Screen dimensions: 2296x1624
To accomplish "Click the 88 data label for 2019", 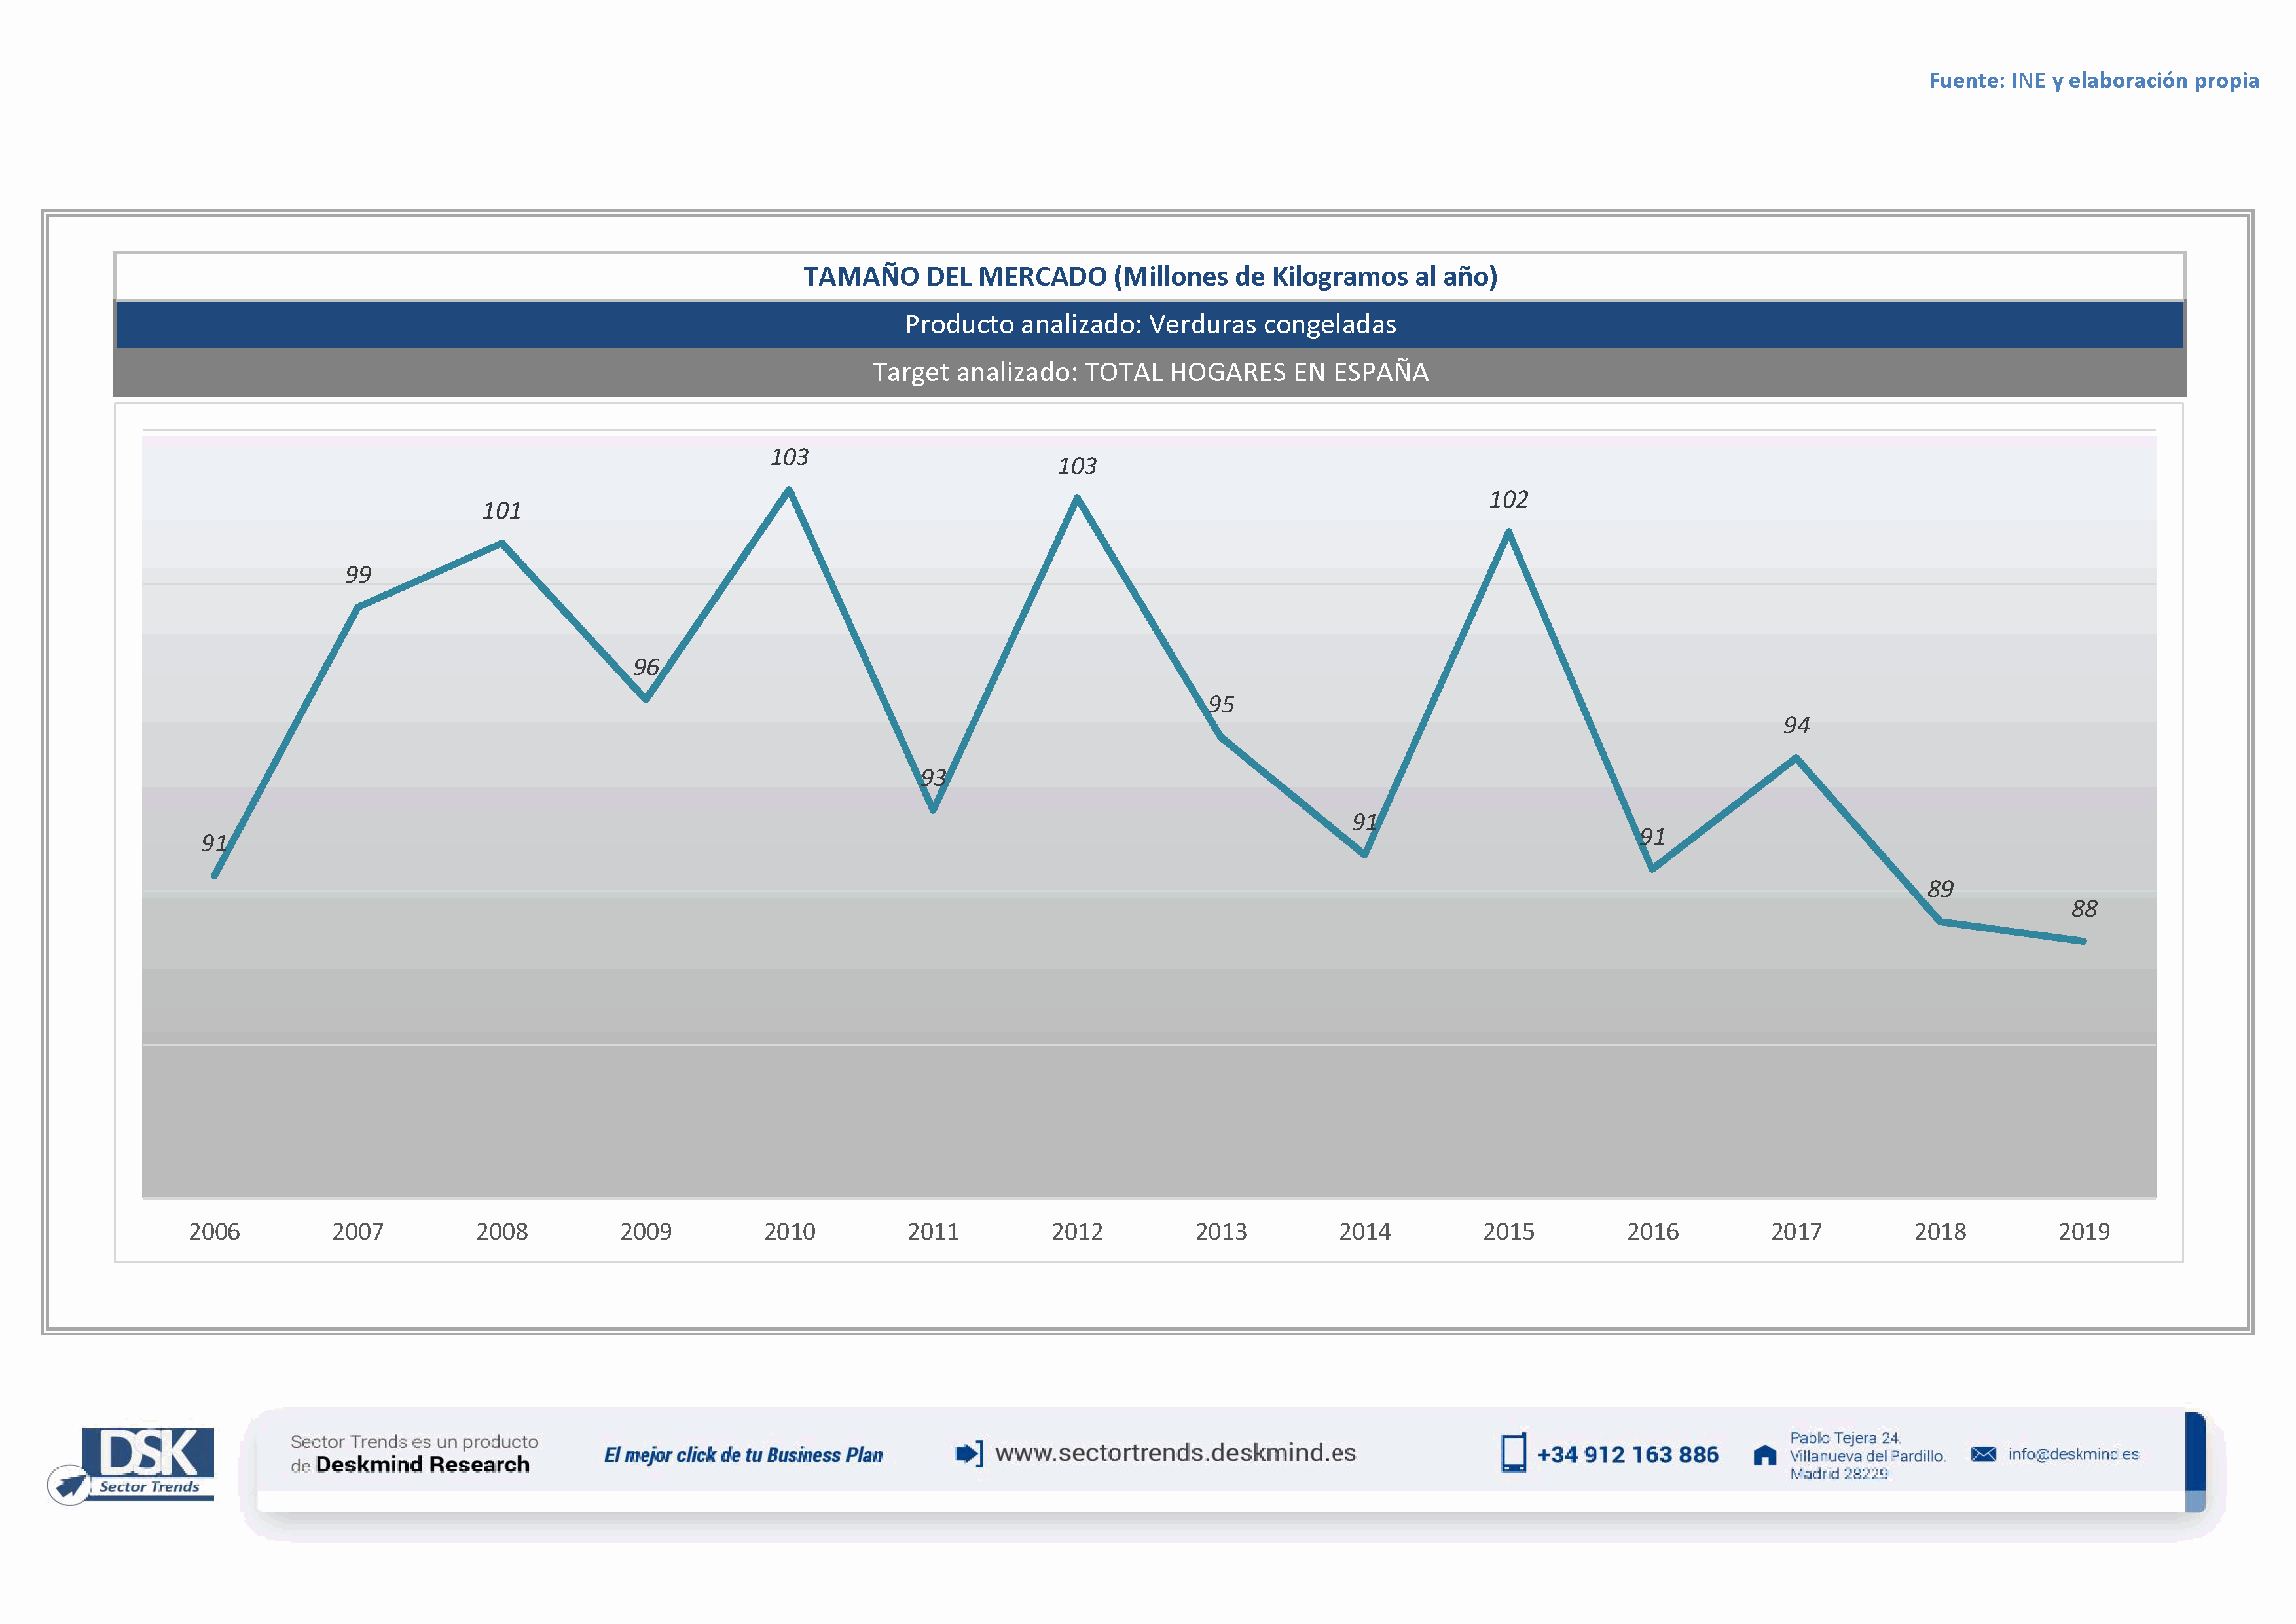I will (2084, 909).
